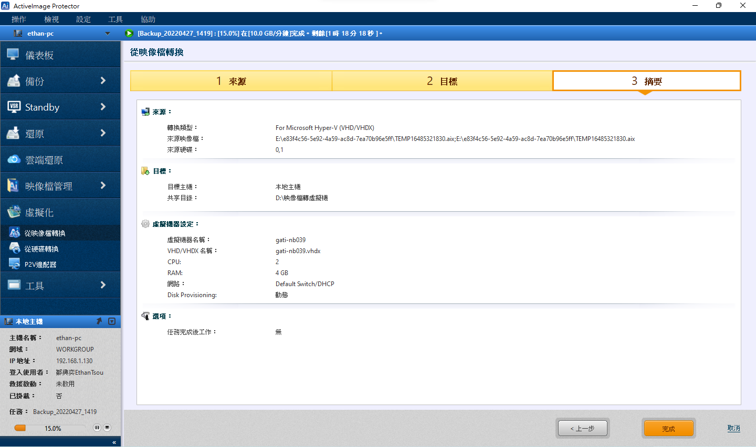The image size is (756, 447).
Task: Expand the 備份 backup submenu
Action: pos(103,81)
